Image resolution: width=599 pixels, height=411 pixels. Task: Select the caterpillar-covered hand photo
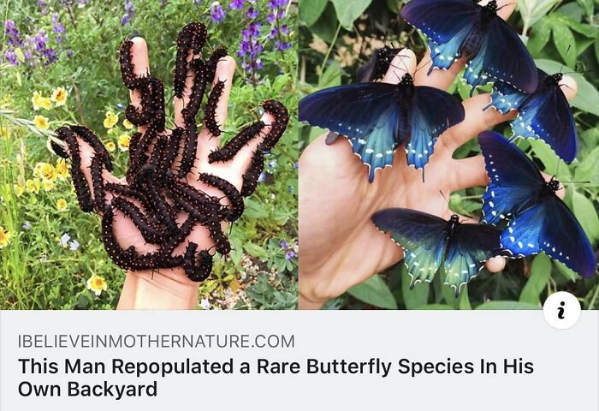tap(149, 154)
